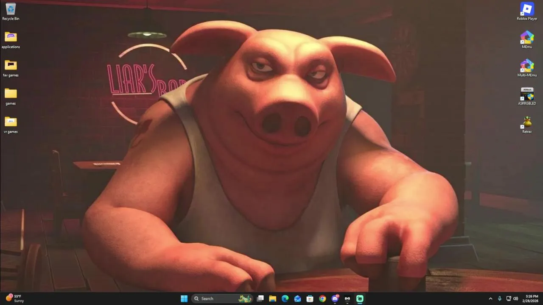Screen dimensions: 543x305
Task: Open the black mask app on taskbar
Action: point(347,299)
